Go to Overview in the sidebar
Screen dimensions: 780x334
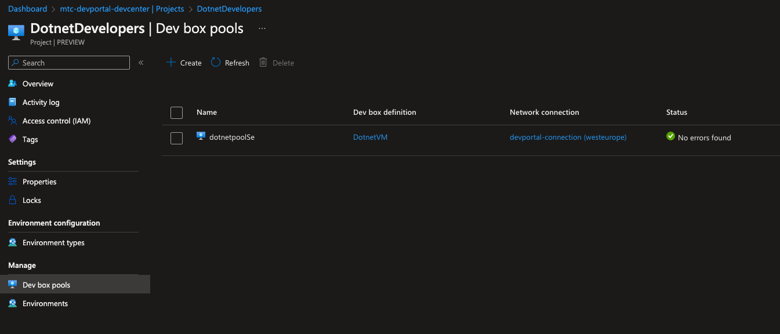[x=38, y=83]
